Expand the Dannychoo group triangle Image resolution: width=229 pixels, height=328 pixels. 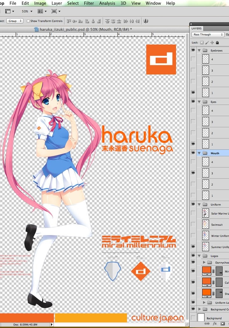click(x=204, y=262)
